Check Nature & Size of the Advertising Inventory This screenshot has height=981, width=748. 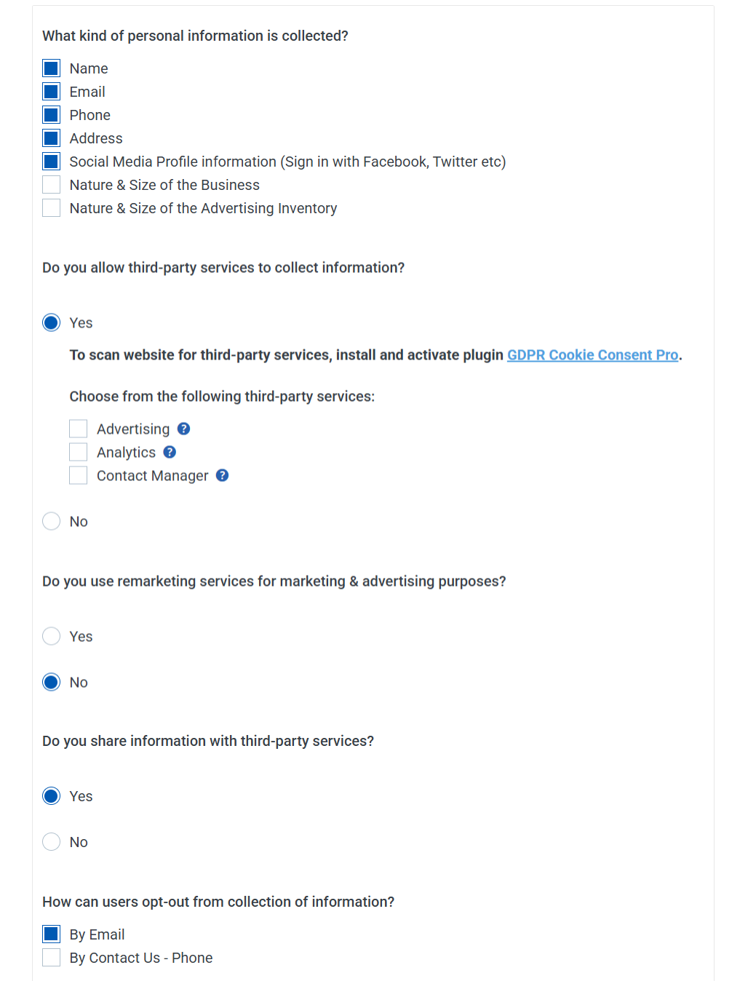point(51,207)
